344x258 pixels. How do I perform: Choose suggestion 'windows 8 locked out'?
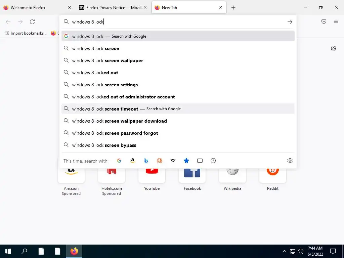(178, 73)
